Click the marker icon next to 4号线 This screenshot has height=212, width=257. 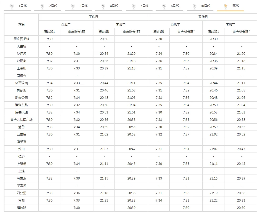tap(103, 6)
